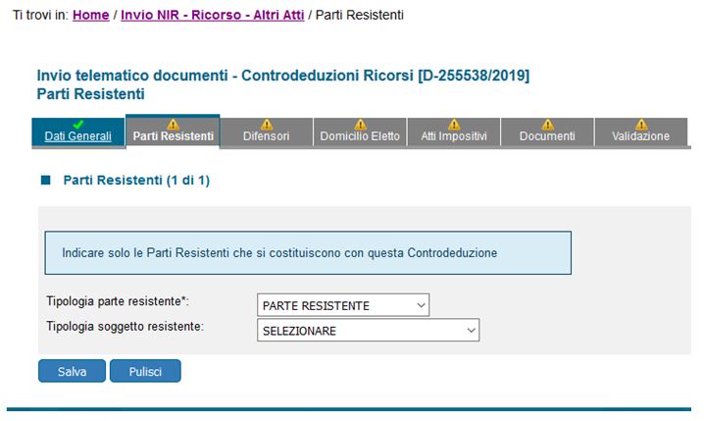Click the Pulisci button to clear the form

click(x=145, y=372)
